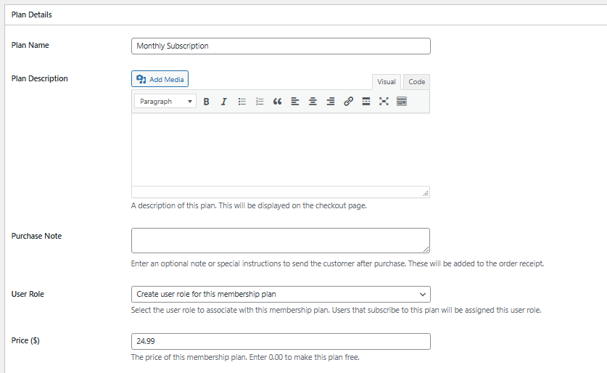This screenshot has width=607, height=373.
Task: Add a blockquote to the description
Action: [277, 102]
